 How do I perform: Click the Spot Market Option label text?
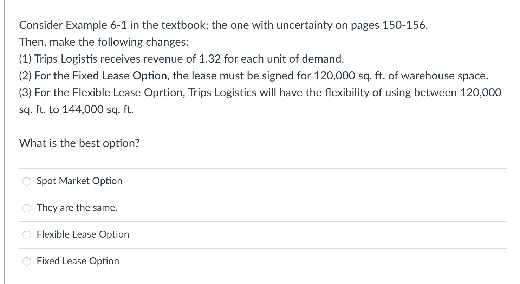tap(79, 181)
